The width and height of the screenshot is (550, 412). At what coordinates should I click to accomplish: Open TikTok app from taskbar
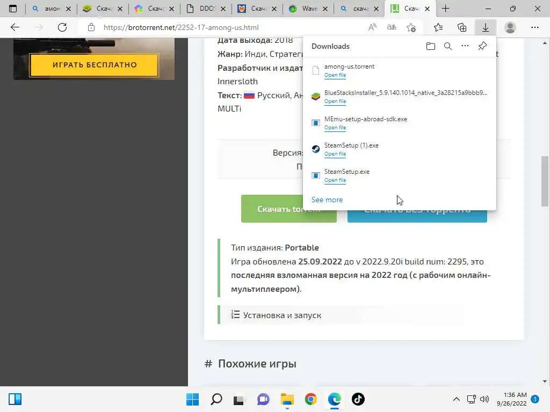tap(358, 399)
